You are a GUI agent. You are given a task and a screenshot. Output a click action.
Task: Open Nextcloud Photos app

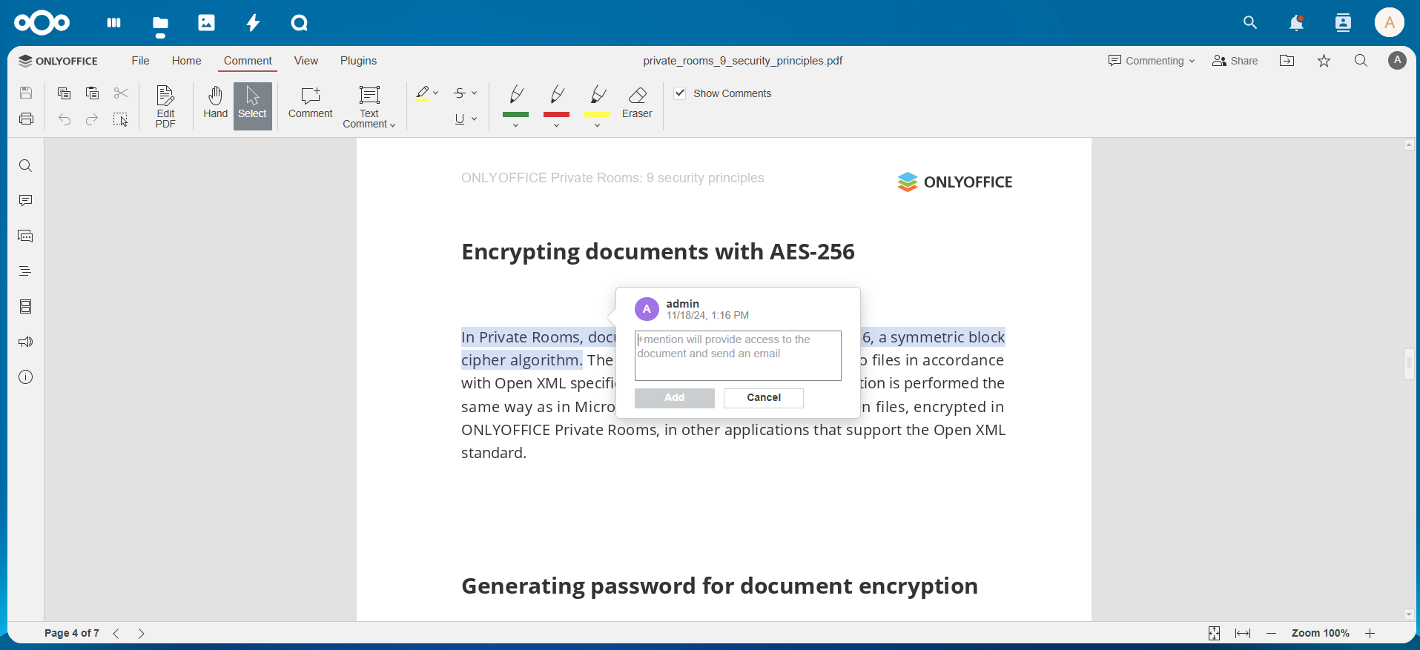tap(206, 23)
